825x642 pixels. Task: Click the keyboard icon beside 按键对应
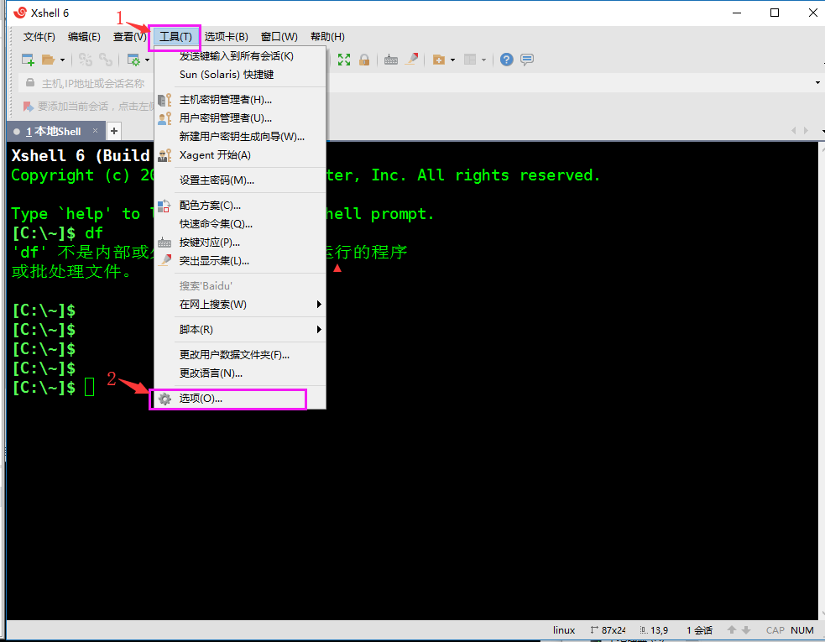pyautogui.click(x=164, y=243)
